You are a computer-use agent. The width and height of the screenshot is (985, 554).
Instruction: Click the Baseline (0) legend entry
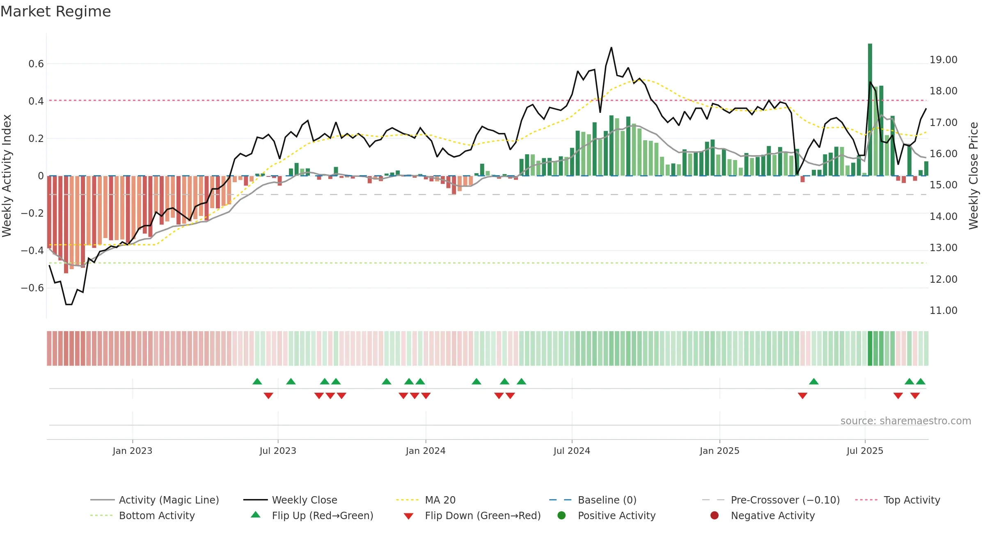(593, 500)
